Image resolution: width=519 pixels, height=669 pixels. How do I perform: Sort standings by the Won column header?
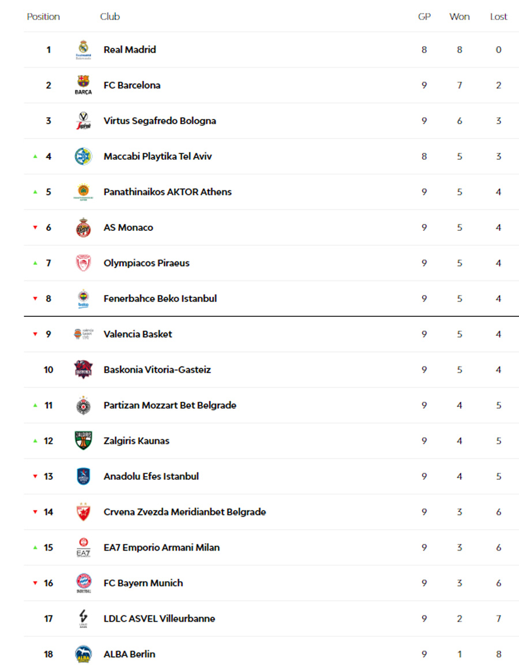459,17
